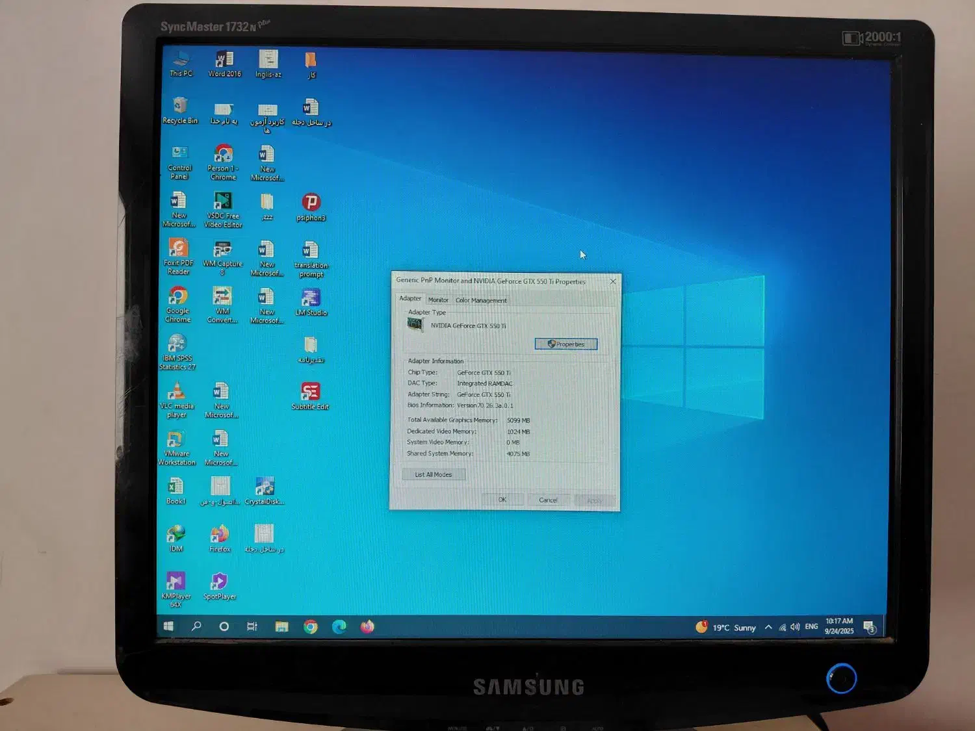Launch LM Studio from the desktop
The image size is (975, 731).
[x=311, y=303]
